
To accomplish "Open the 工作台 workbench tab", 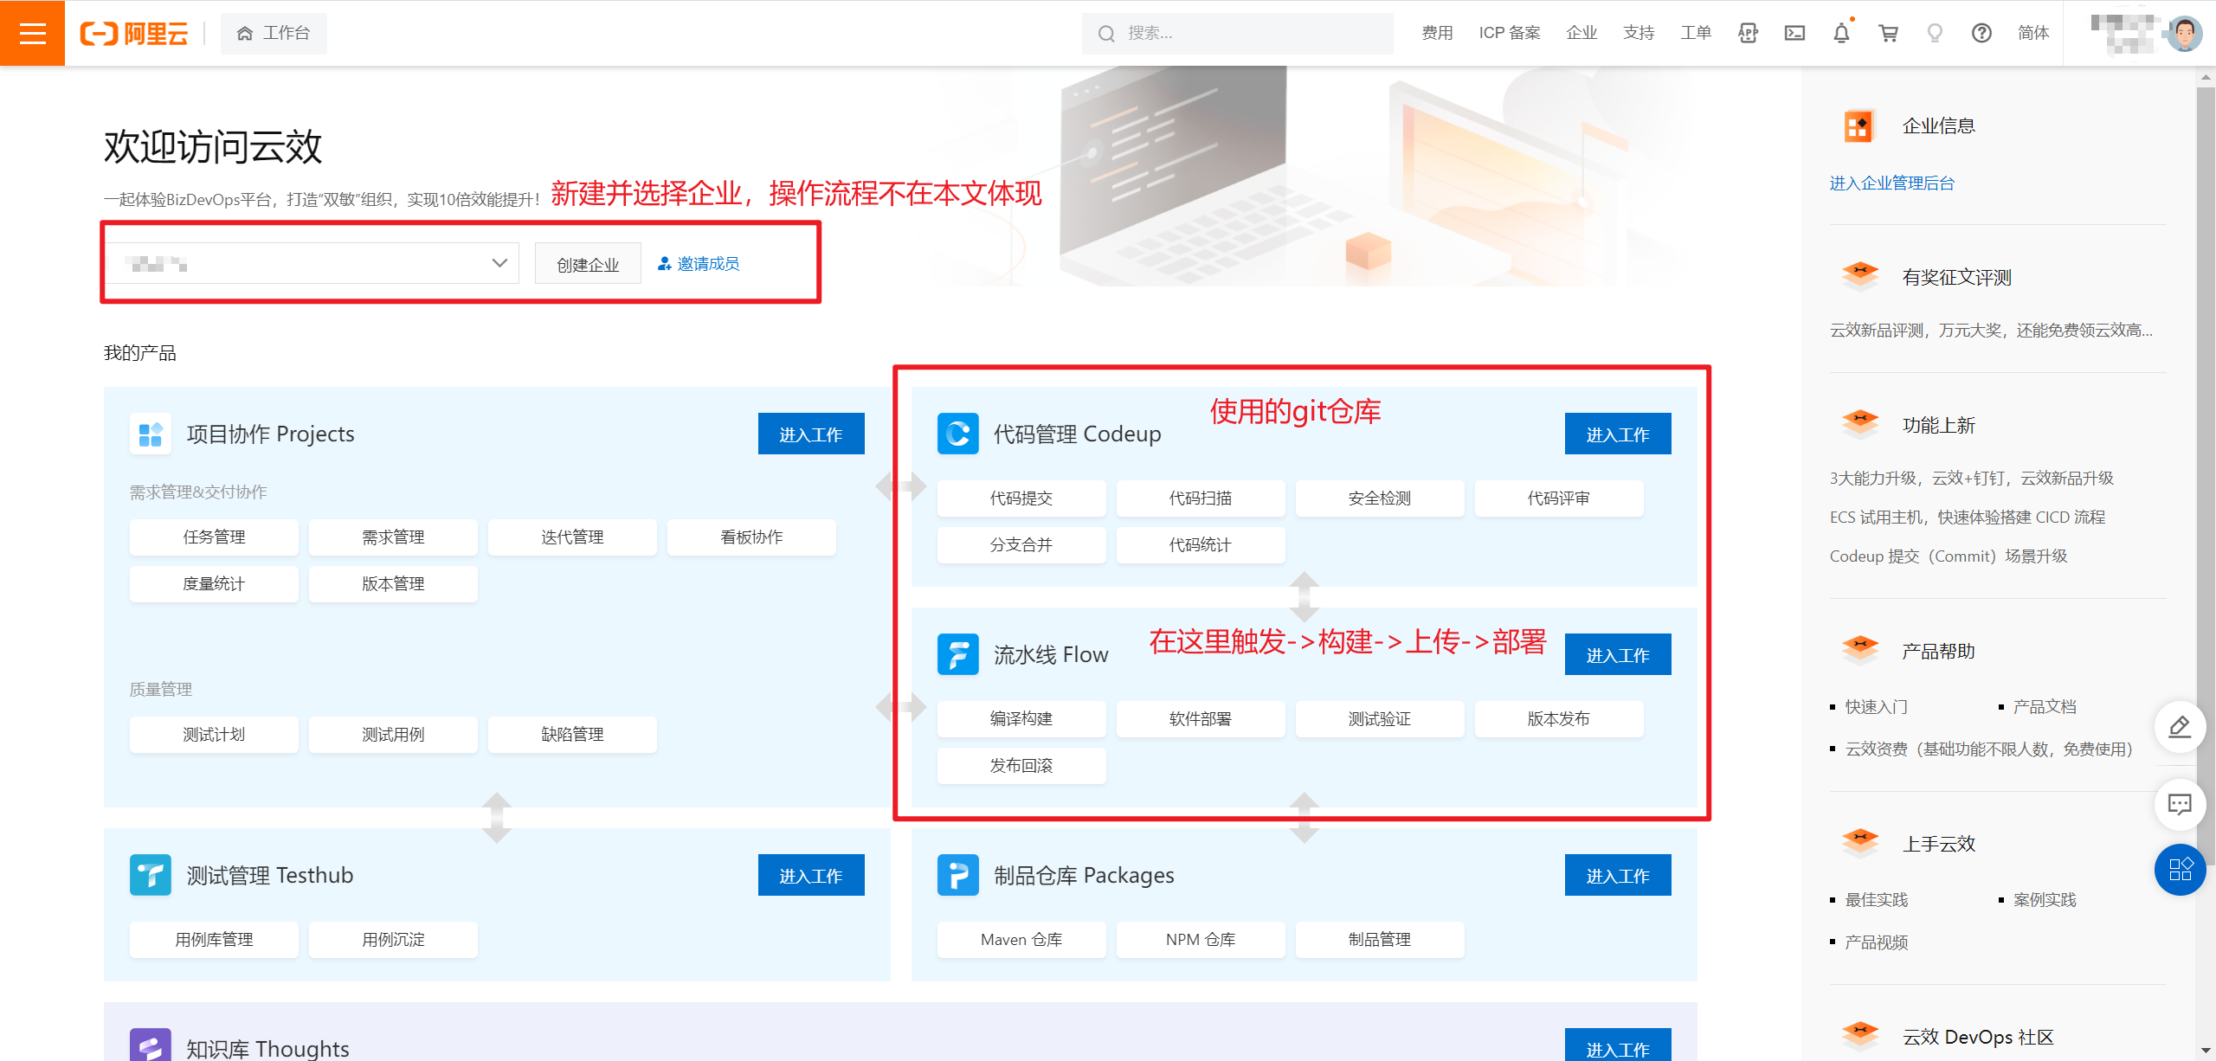I will click(274, 33).
